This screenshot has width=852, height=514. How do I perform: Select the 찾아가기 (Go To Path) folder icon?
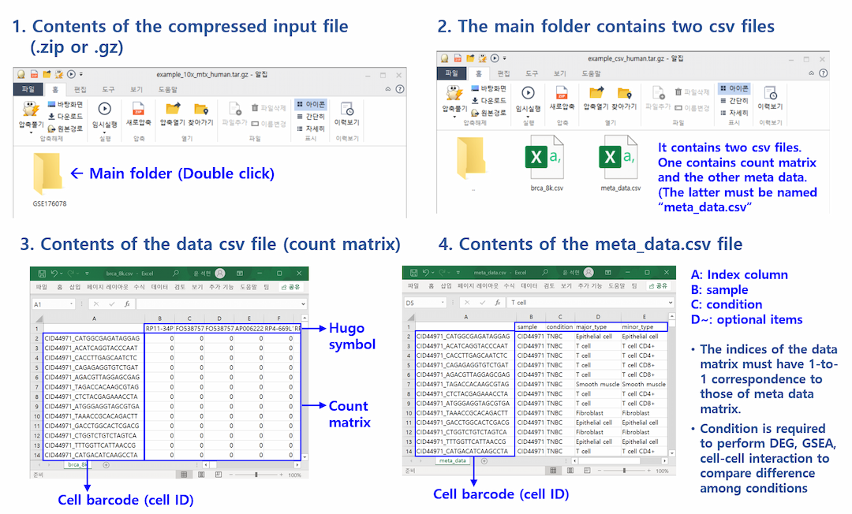tap(200, 110)
